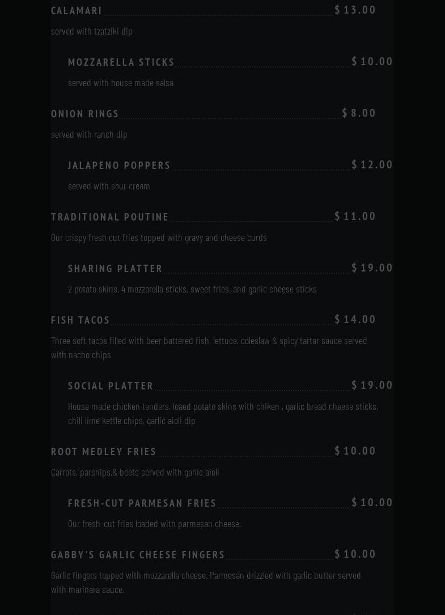Select the $12.00 Jalapeno Poppers price

(x=372, y=164)
